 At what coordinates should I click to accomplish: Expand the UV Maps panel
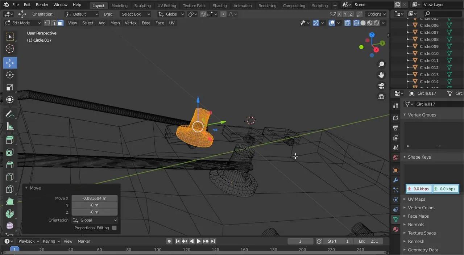(x=416, y=199)
